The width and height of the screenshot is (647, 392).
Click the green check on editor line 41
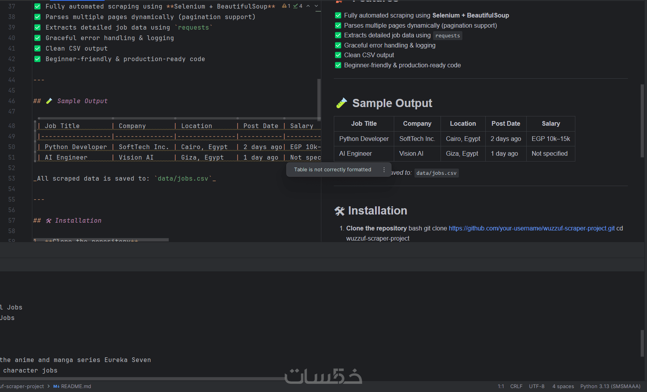click(37, 49)
